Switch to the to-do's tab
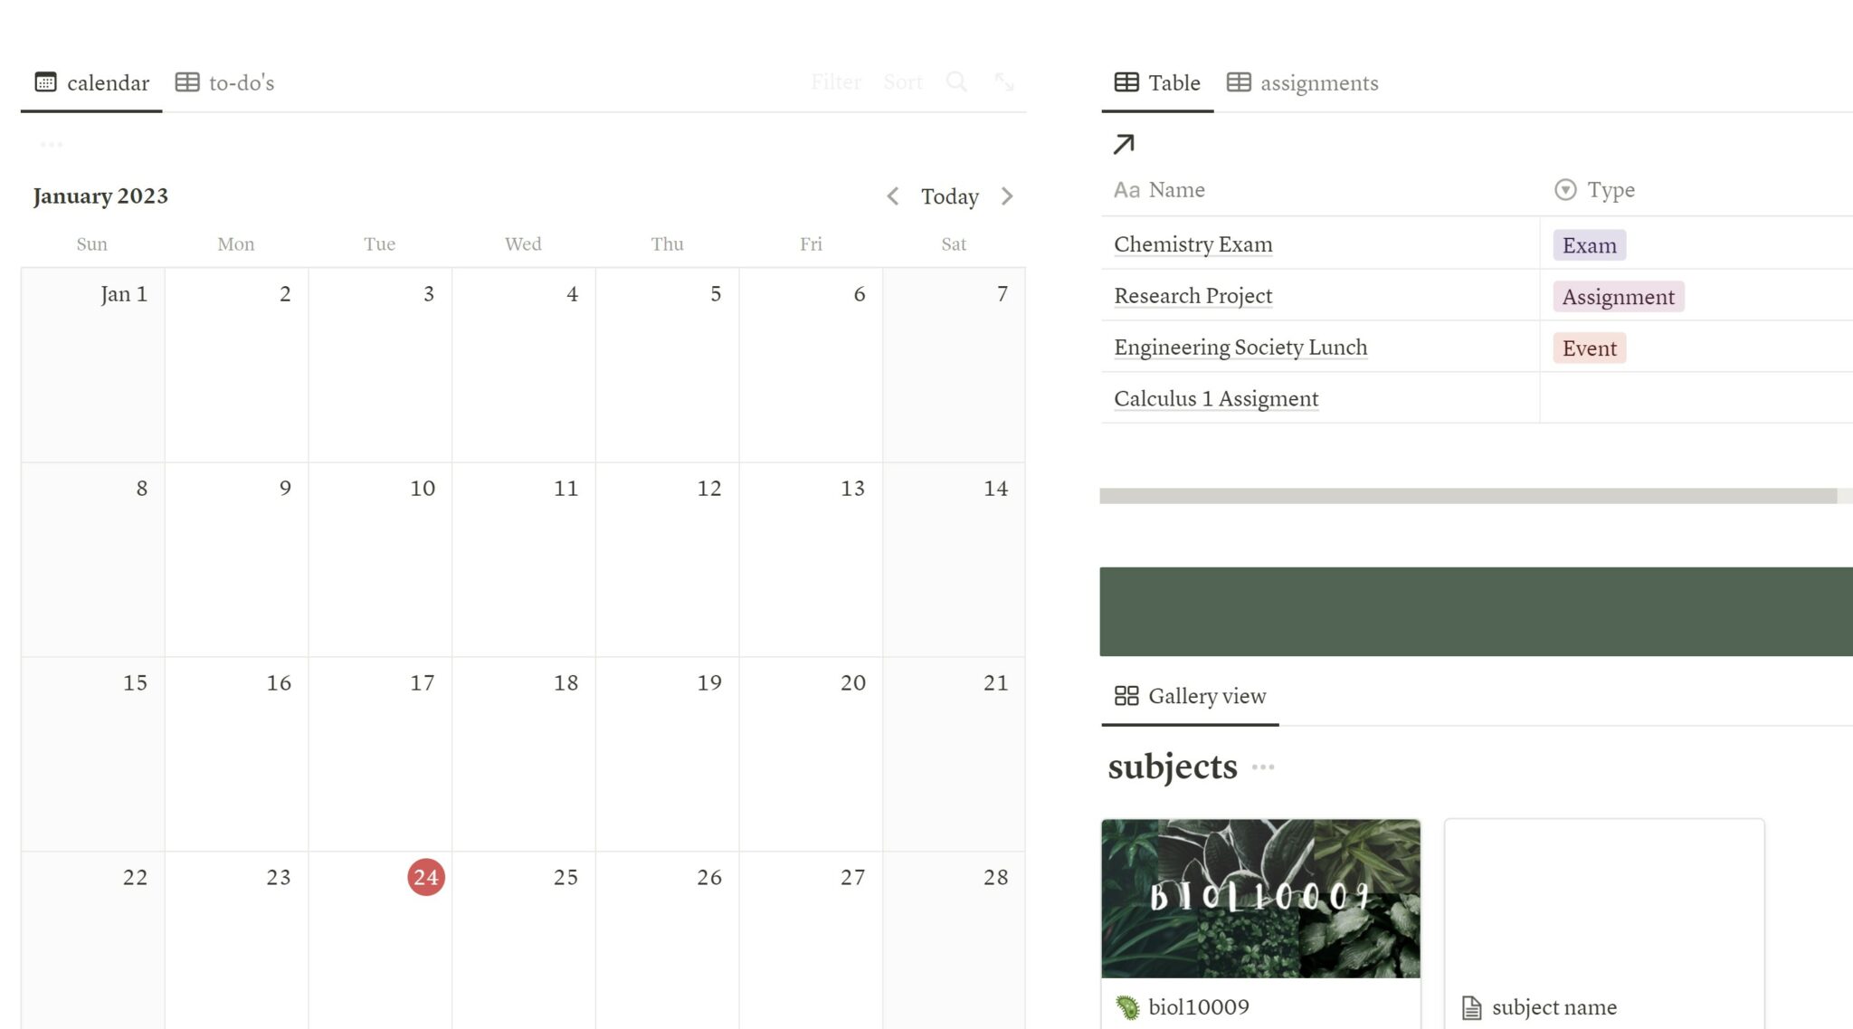This screenshot has height=1029, width=1853. [241, 82]
